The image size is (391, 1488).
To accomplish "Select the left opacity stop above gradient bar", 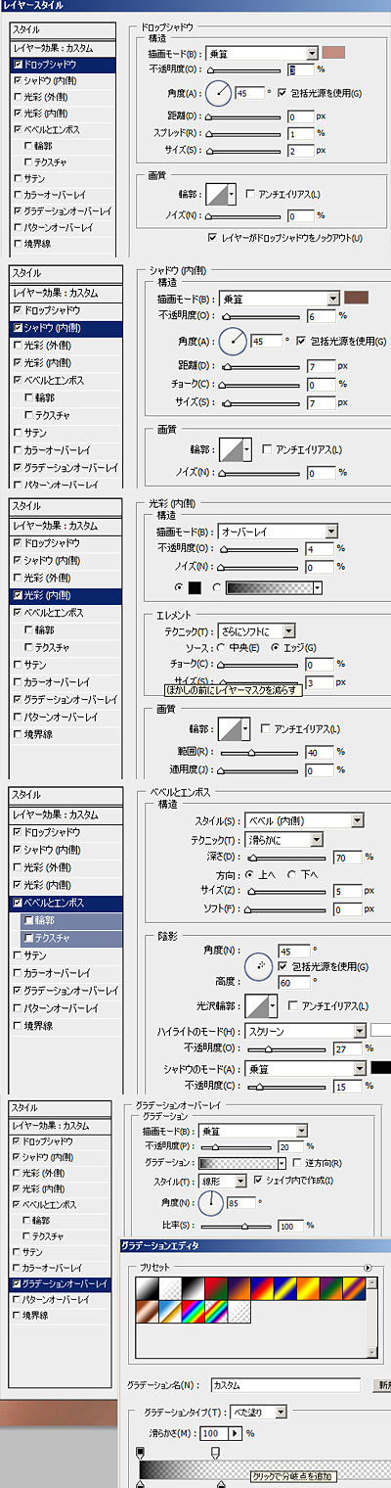I will (140, 1455).
